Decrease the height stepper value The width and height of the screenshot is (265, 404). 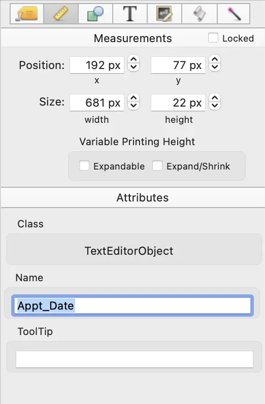215,106
